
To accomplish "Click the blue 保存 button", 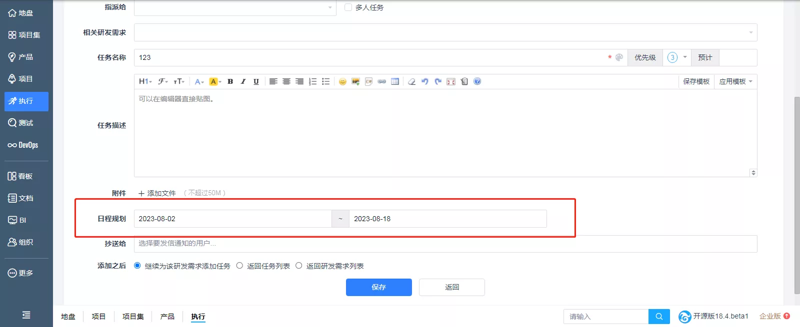I will [x=379, y=287].
